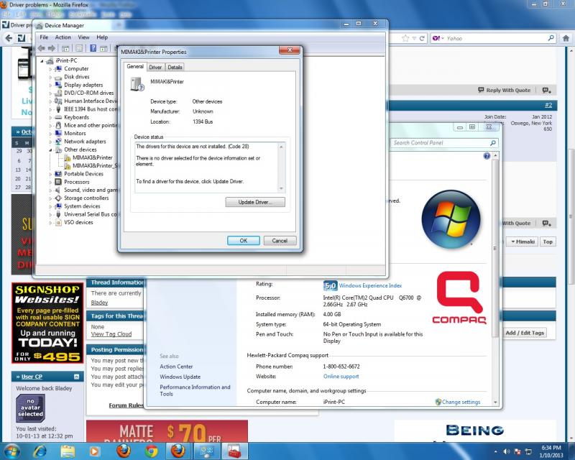
Task: Click the Back arrow in Device Manager toolbar
Action: pos(42,48)
